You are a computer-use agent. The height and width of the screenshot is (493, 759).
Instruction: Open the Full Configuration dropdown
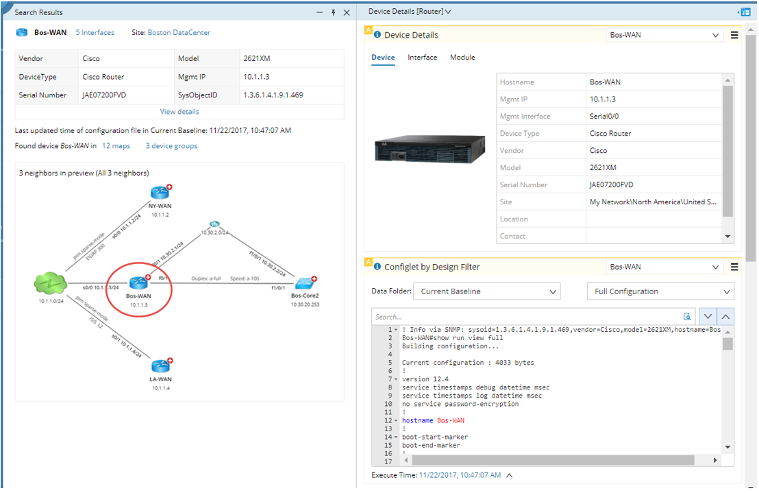(x=660, y=291)
